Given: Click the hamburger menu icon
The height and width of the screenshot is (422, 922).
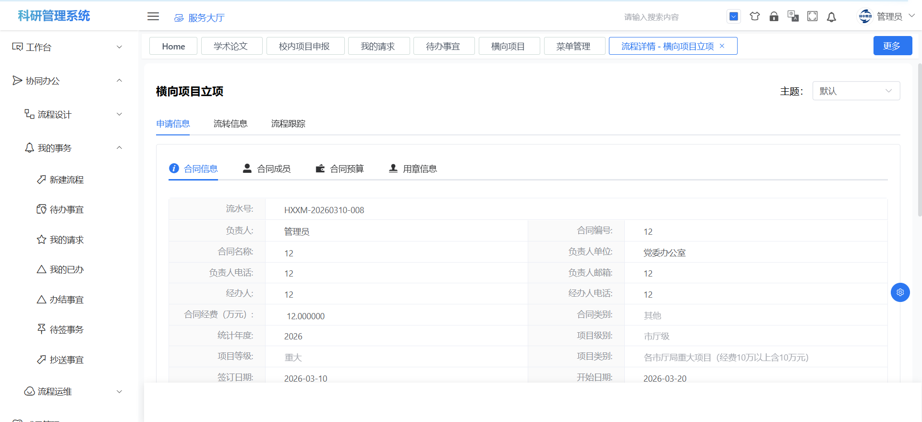Looking at the screenshot, I should [x=153, y=16].
